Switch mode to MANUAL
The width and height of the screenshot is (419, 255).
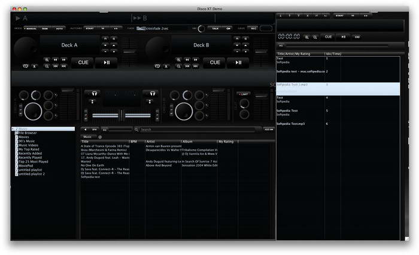(30, 28)
